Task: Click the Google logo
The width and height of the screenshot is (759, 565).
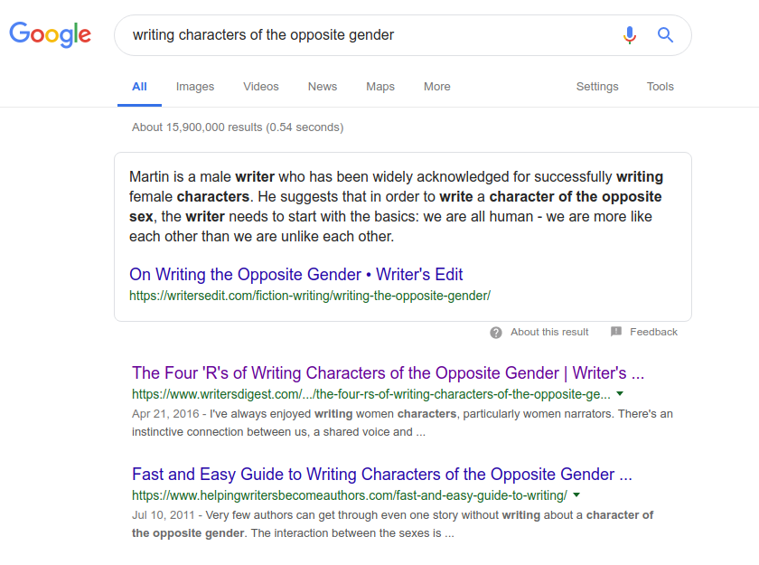Action: (50, 35)
